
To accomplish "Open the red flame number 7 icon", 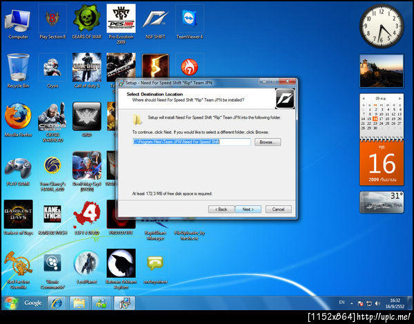I will tap(190, 67).
